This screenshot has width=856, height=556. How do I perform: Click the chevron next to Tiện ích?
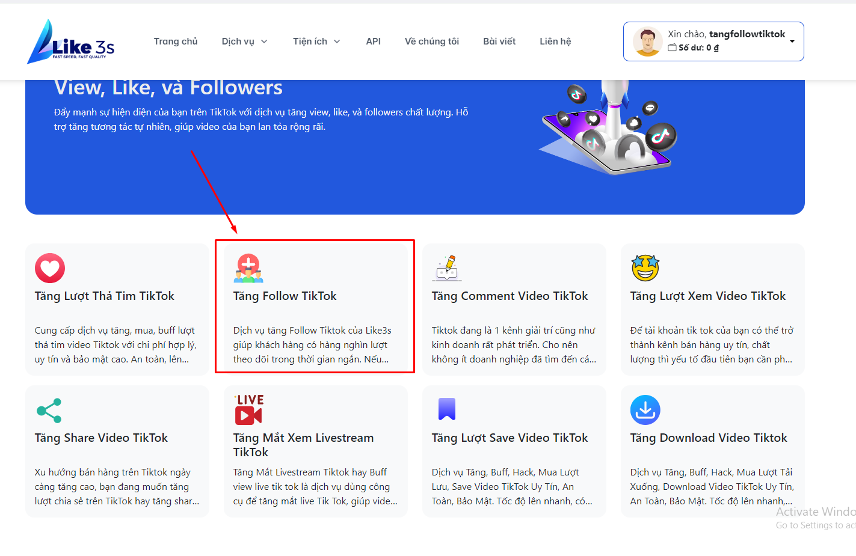coord(337,41)
